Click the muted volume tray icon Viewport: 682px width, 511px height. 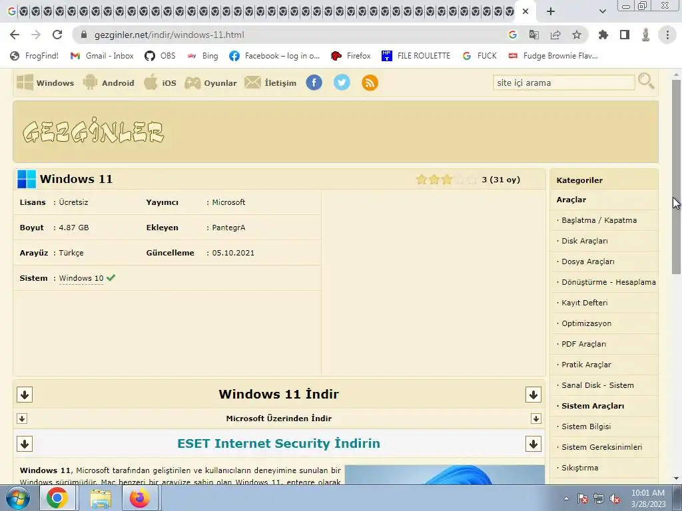pyautogui.click(x=615, y=499)
